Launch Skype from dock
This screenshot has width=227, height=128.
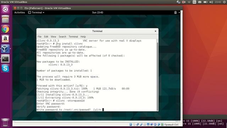coord(5,68)
